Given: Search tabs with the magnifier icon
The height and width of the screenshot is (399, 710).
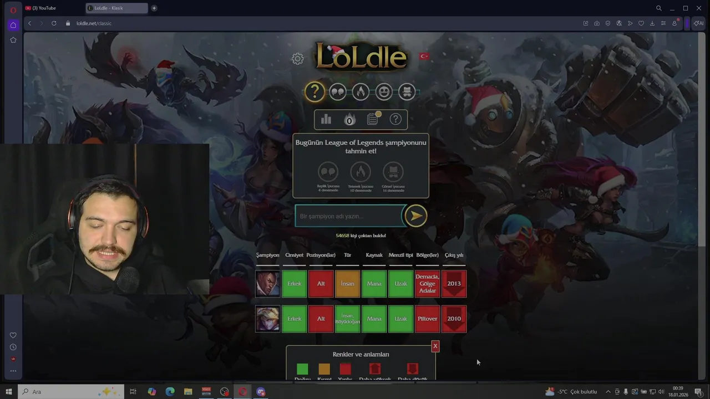Looking at the screenshot, I should [659, 8].
